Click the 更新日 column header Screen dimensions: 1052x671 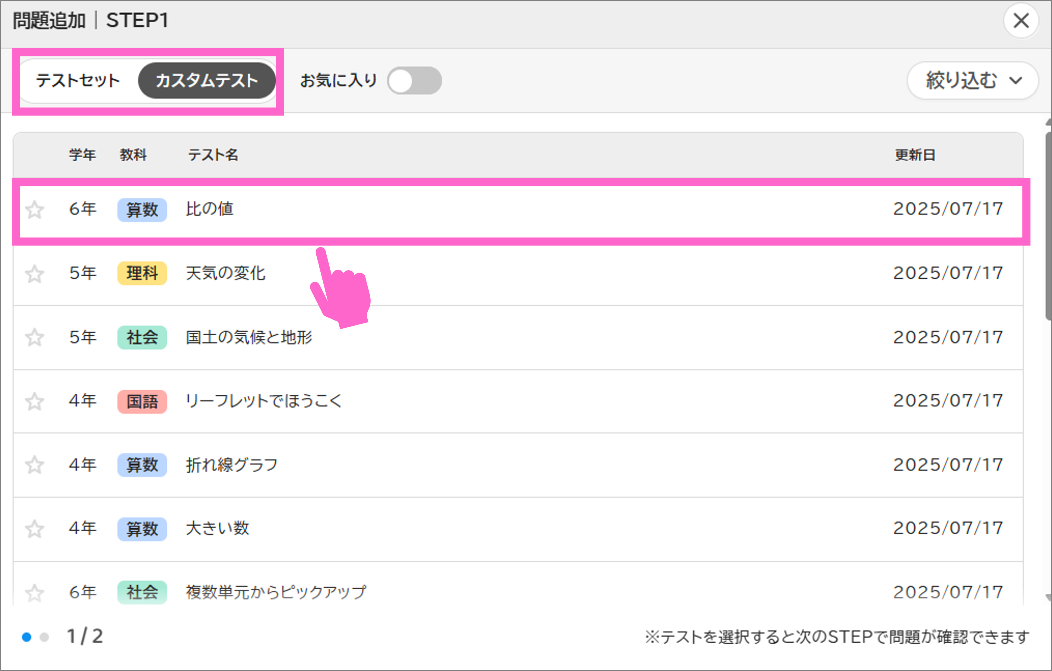(915, 155)
